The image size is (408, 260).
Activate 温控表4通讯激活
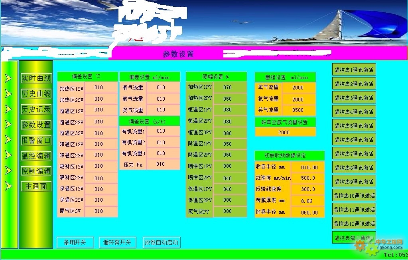coord(354,112)
